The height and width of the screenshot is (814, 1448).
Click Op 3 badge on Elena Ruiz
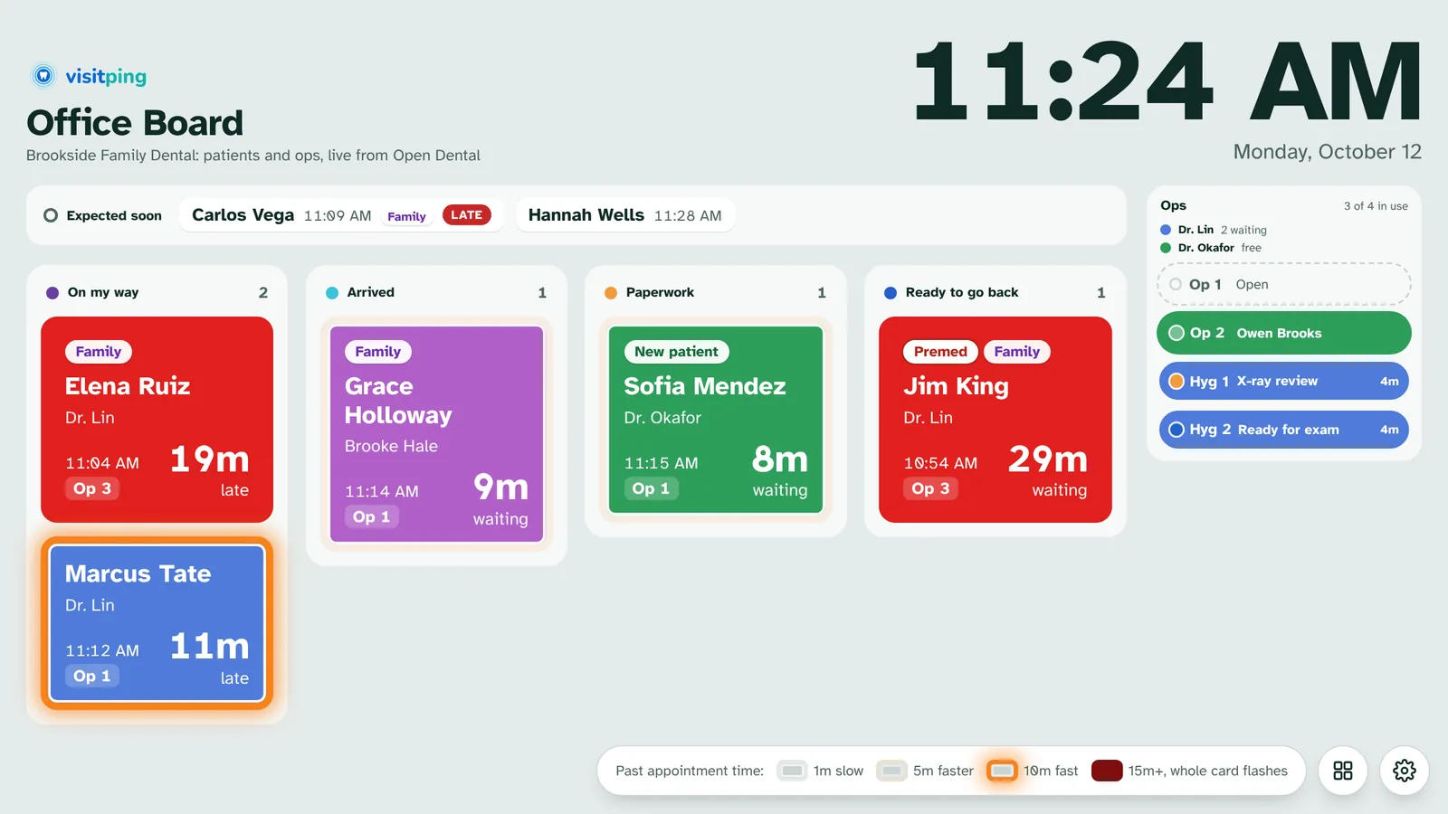92,488
